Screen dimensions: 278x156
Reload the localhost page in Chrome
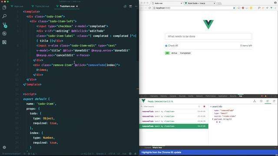(149, 8)
